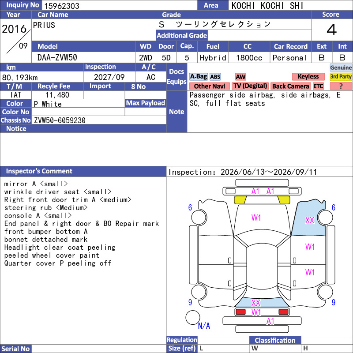The width and height of the screenshot is (353, 353).
Task: Click comment 'peeled wheel cover paint'
Action: 52,255
